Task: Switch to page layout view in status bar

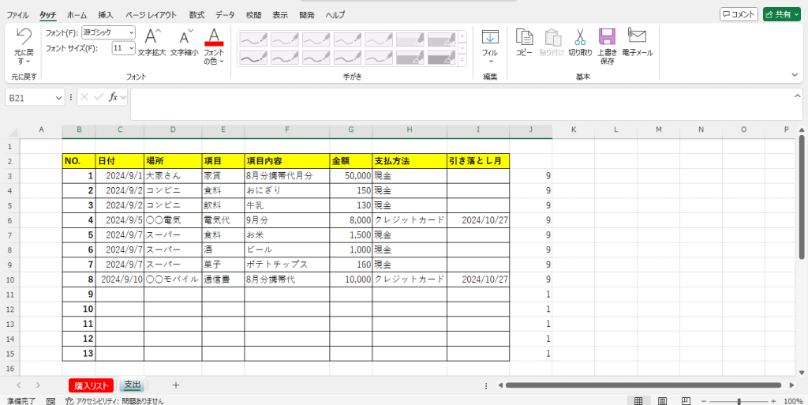Action: (663, 400)
